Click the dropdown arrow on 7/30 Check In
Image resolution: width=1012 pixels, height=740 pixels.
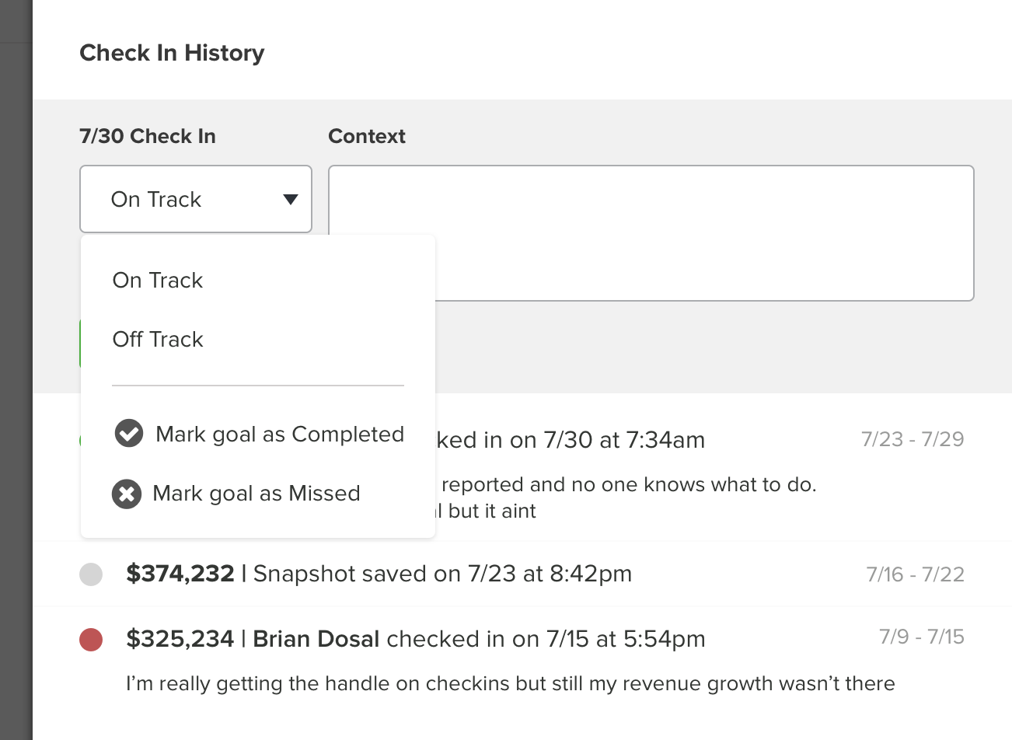coord(291,200)
